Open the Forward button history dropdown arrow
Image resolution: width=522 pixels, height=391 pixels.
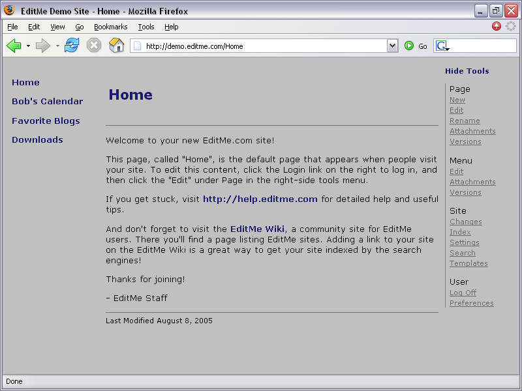[57, 46]
